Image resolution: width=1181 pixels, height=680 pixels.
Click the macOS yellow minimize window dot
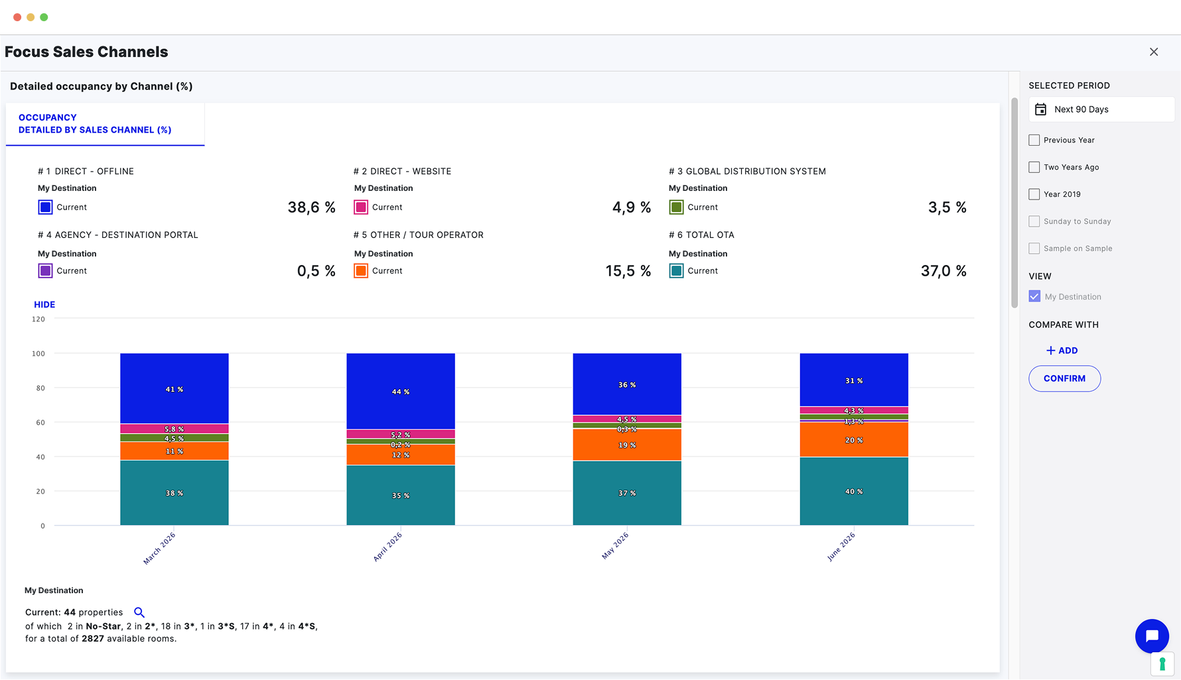click(x=31, y=17)
